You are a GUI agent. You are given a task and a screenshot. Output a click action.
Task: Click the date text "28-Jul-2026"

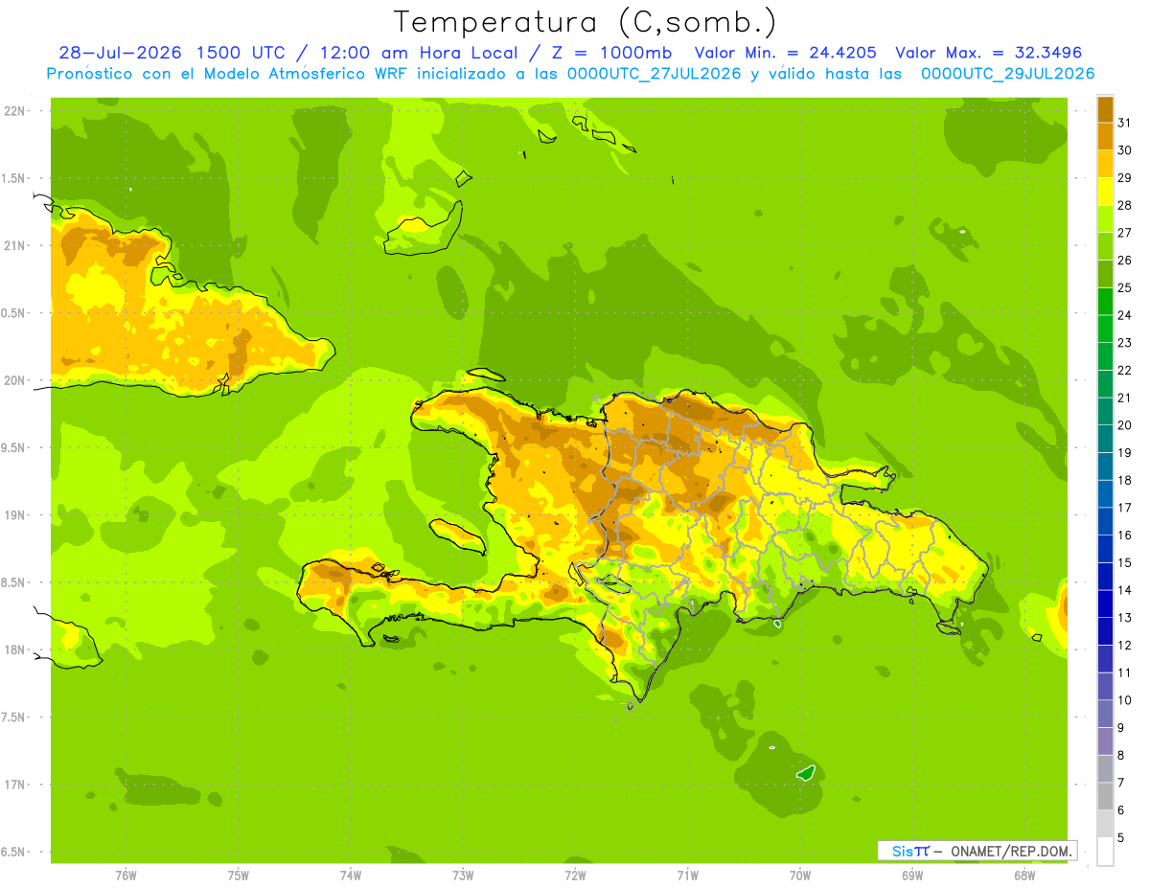pos(121,53)
